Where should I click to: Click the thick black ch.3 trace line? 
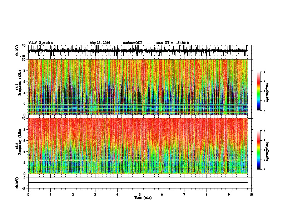[x=138, y=182]
